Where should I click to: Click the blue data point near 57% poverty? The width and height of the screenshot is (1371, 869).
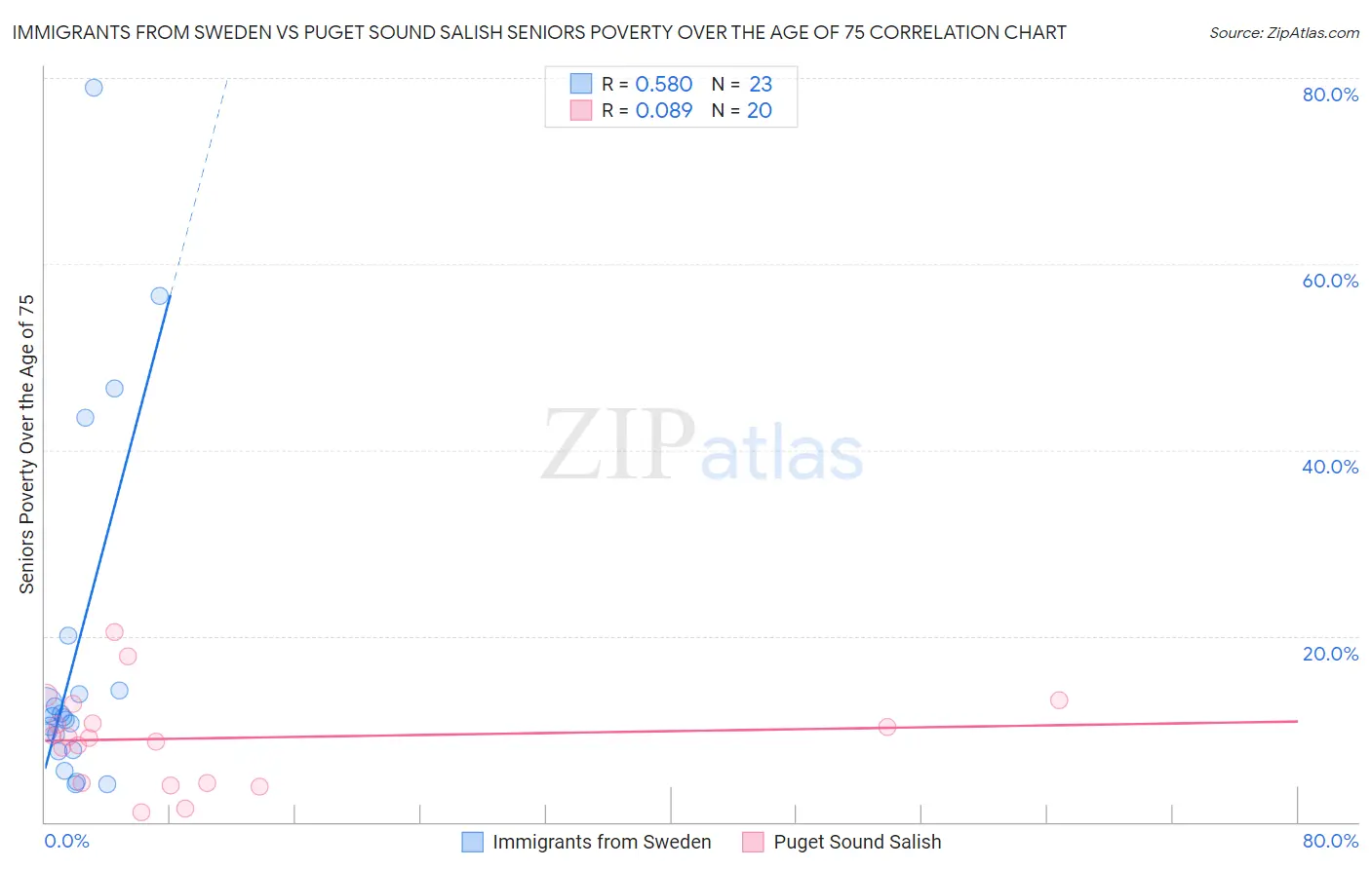click(x=160, y=295)
